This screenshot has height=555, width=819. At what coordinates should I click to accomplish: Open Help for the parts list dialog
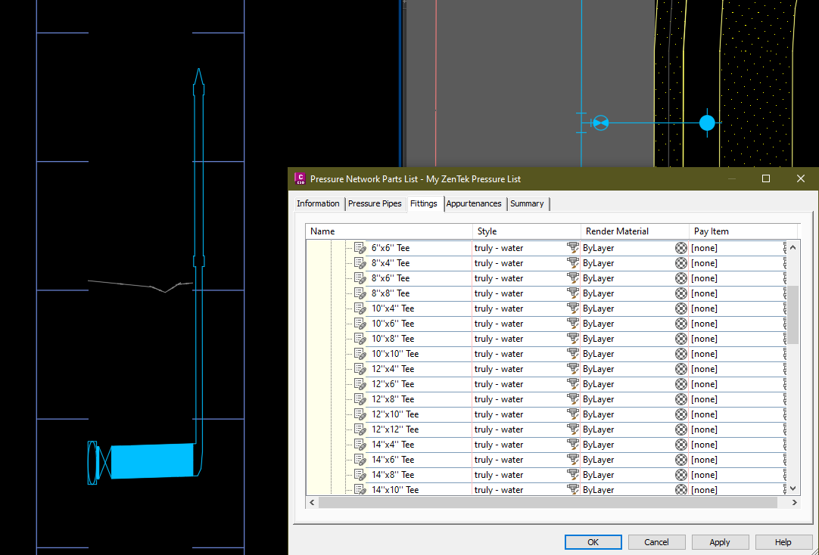(783, 541)
